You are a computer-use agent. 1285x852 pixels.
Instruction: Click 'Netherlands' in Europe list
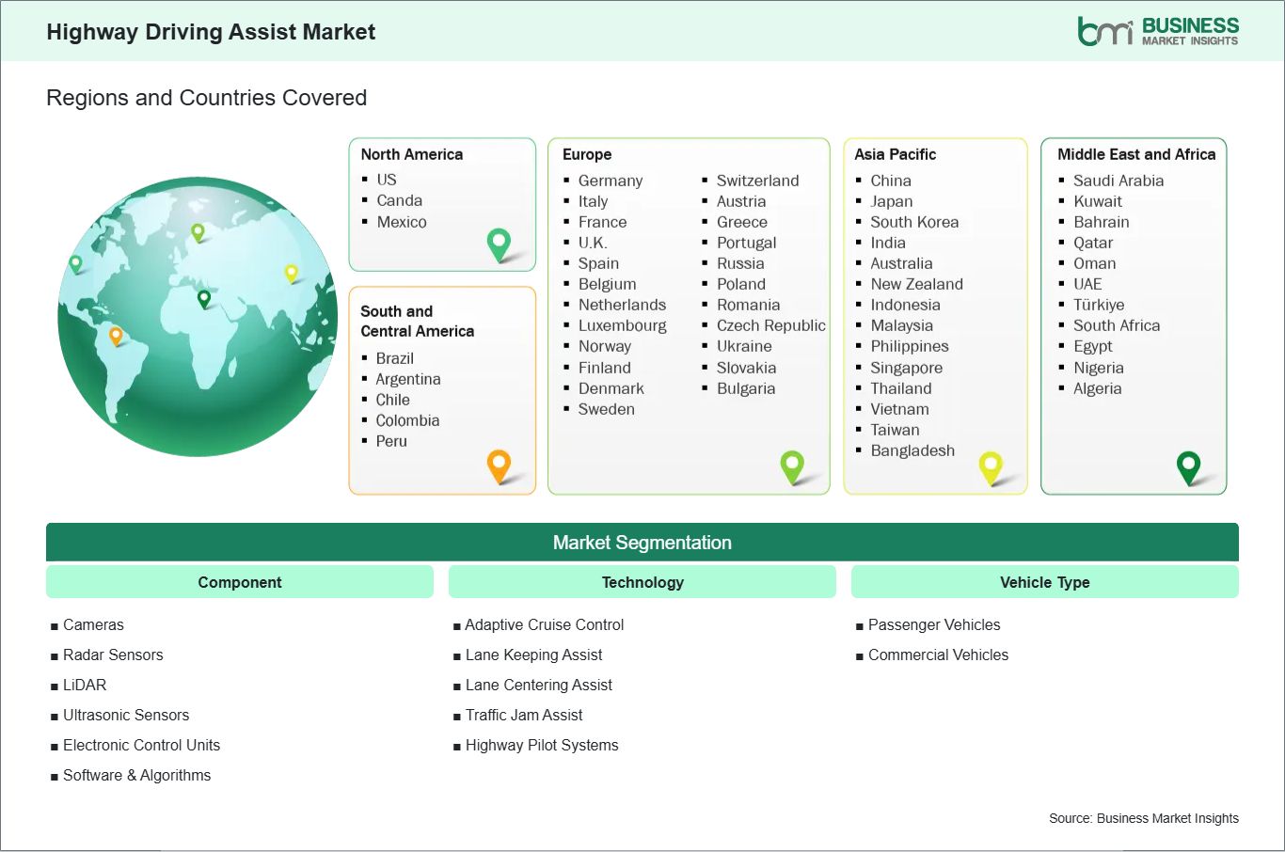(622, 305)
